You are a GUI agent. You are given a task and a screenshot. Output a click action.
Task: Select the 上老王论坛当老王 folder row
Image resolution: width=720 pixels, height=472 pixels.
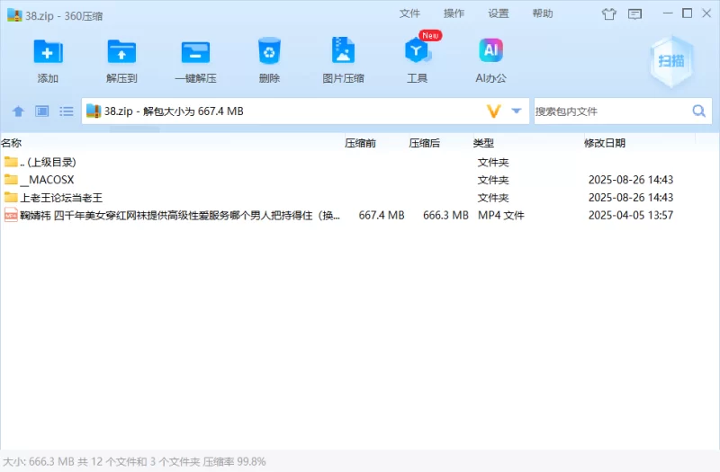click(360, 197)
